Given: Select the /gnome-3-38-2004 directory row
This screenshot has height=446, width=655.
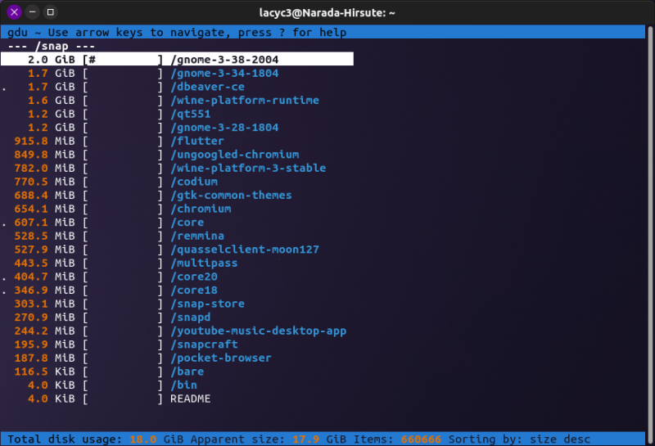Looking at the screenshot, I should (x=177, y=59).
